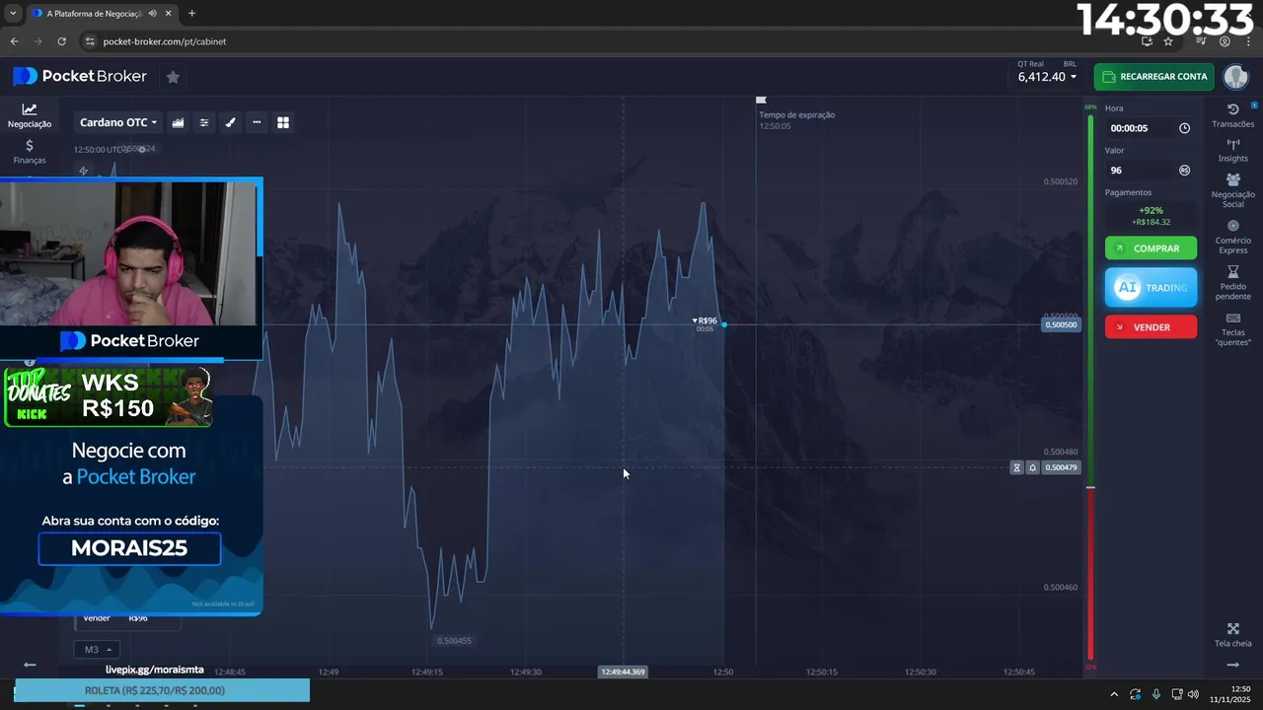Click the 0.500500 current price label

(x=1061, y=324)
